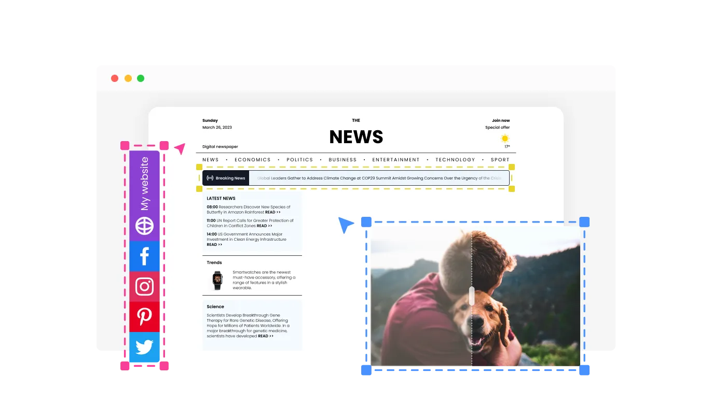
Task: Click the Facebook icon in social bar
Action: click(144, 256)
